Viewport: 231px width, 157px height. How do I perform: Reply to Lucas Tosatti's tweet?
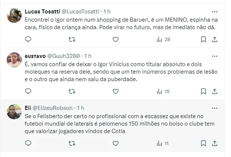click(28, 39)
